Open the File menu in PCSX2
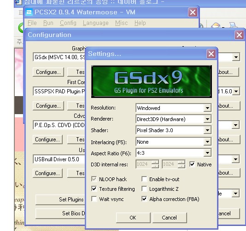 coord(32,23)
